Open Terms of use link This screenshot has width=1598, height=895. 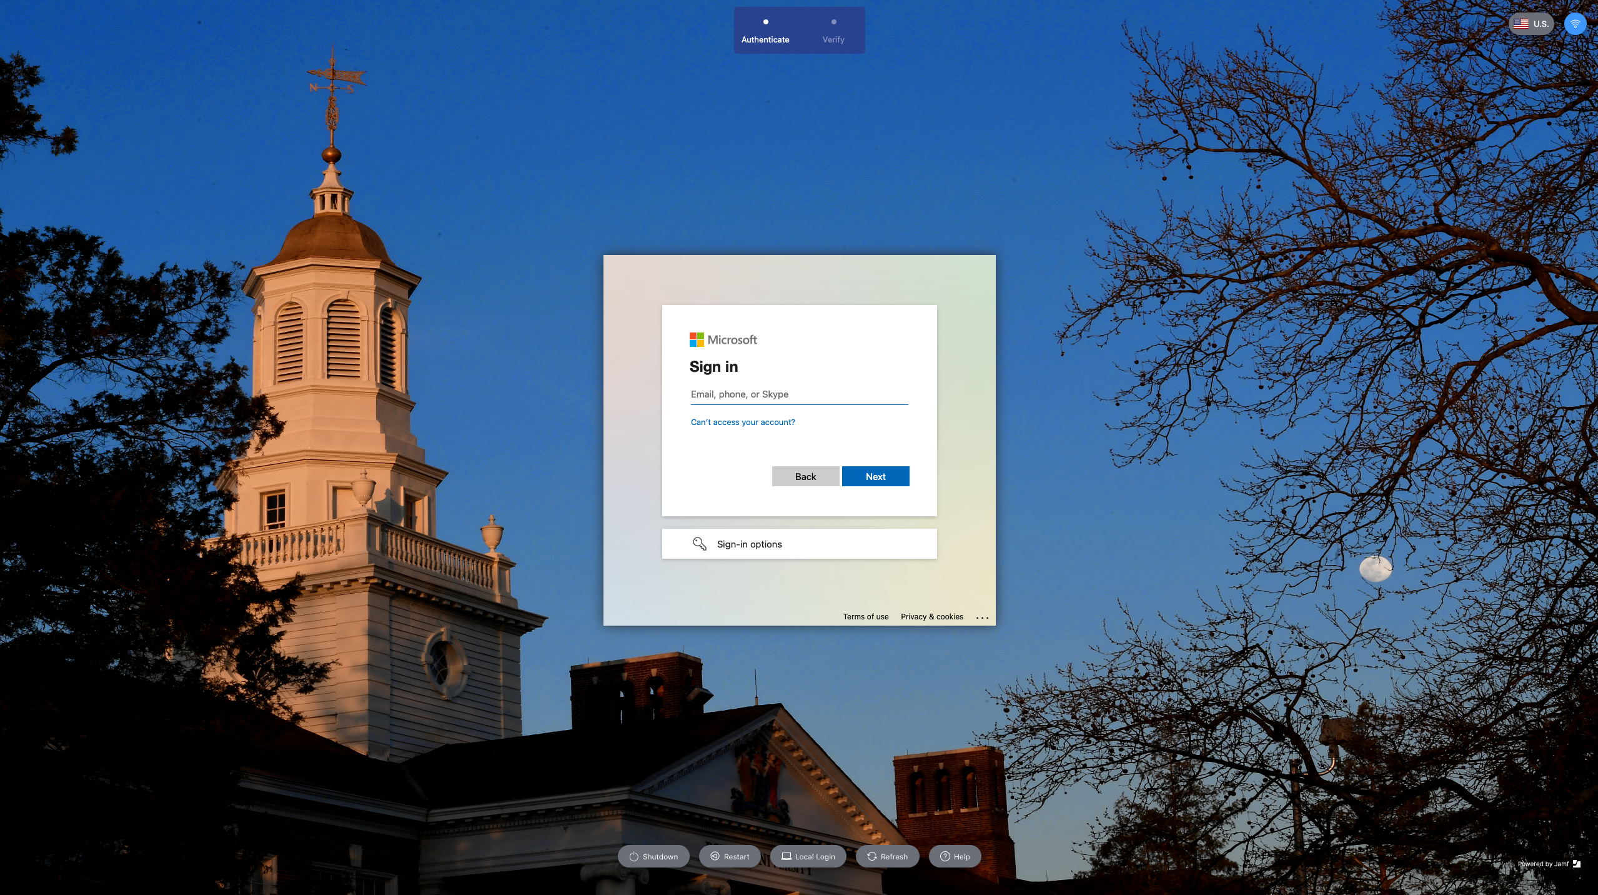point(865,617)
